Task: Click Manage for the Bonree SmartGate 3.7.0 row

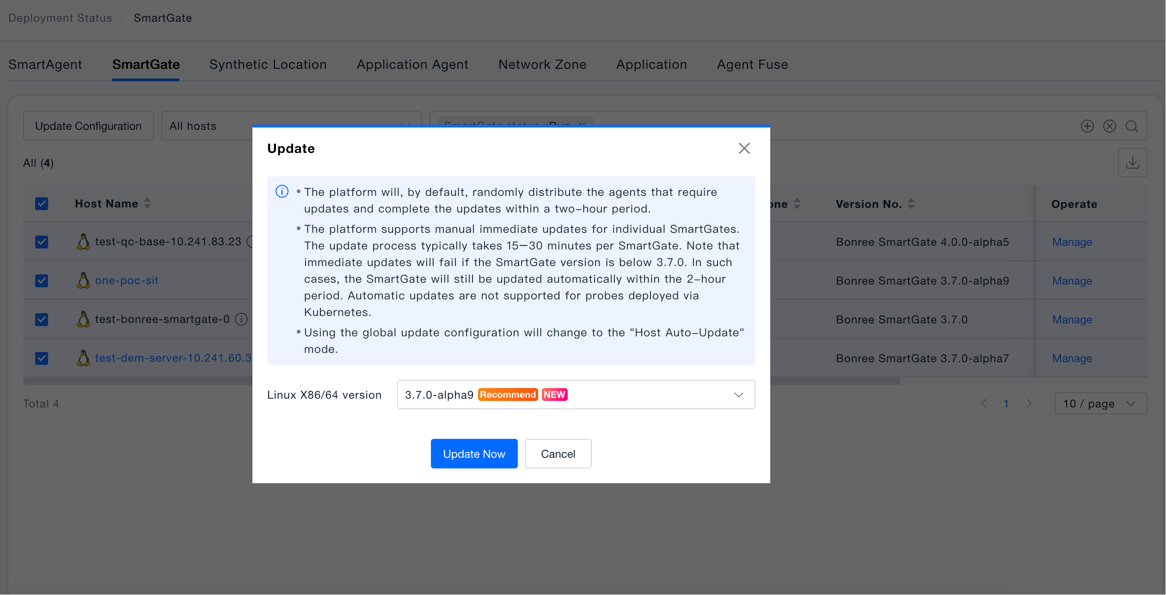Action: click(x=1072, y=320)
